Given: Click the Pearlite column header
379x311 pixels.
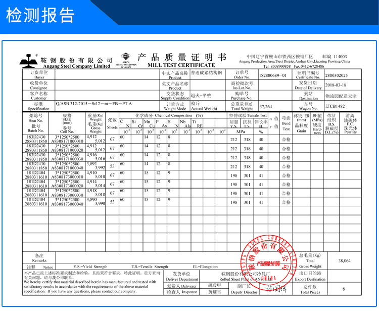Looking at the screenshot, I should [351, 132].
